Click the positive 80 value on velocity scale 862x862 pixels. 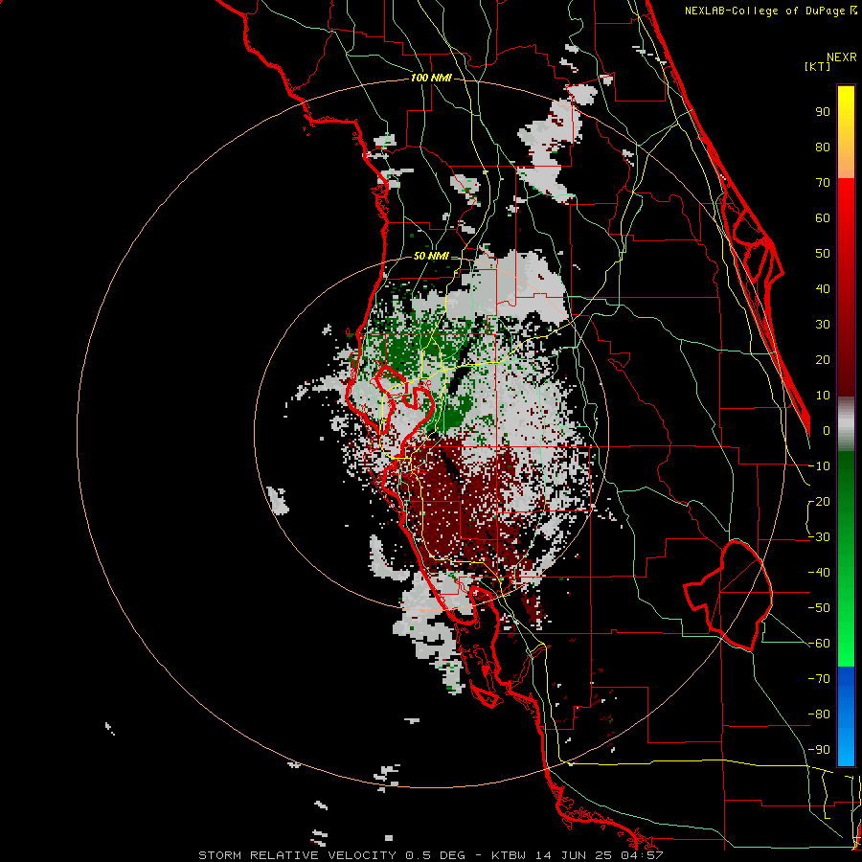(823, 147)
